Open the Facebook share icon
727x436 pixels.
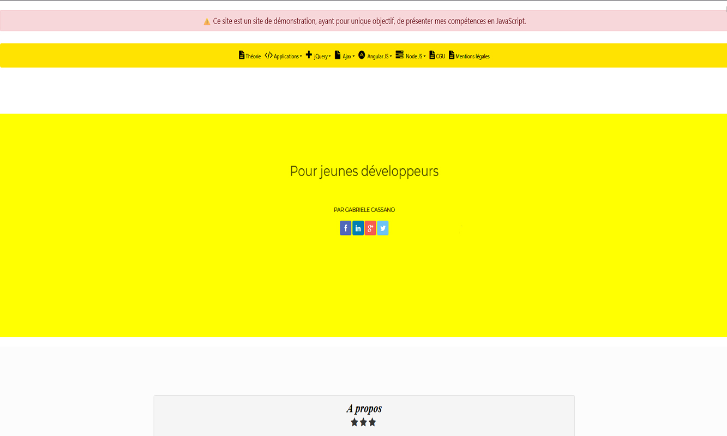tap(345, 228)
